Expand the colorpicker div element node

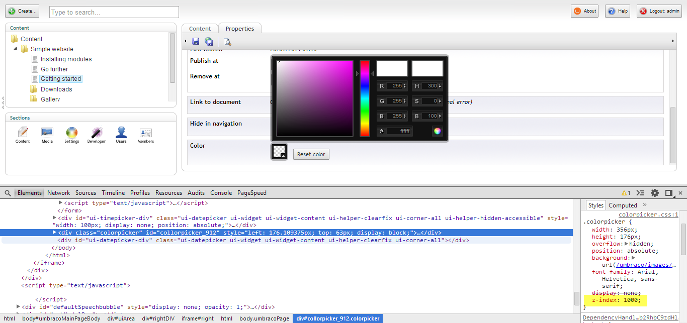coord(54,233)
